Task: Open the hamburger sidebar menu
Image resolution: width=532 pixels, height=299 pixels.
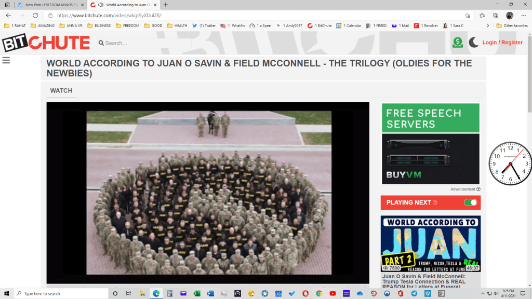Action: pyautogui.click(x=6, y=60)
